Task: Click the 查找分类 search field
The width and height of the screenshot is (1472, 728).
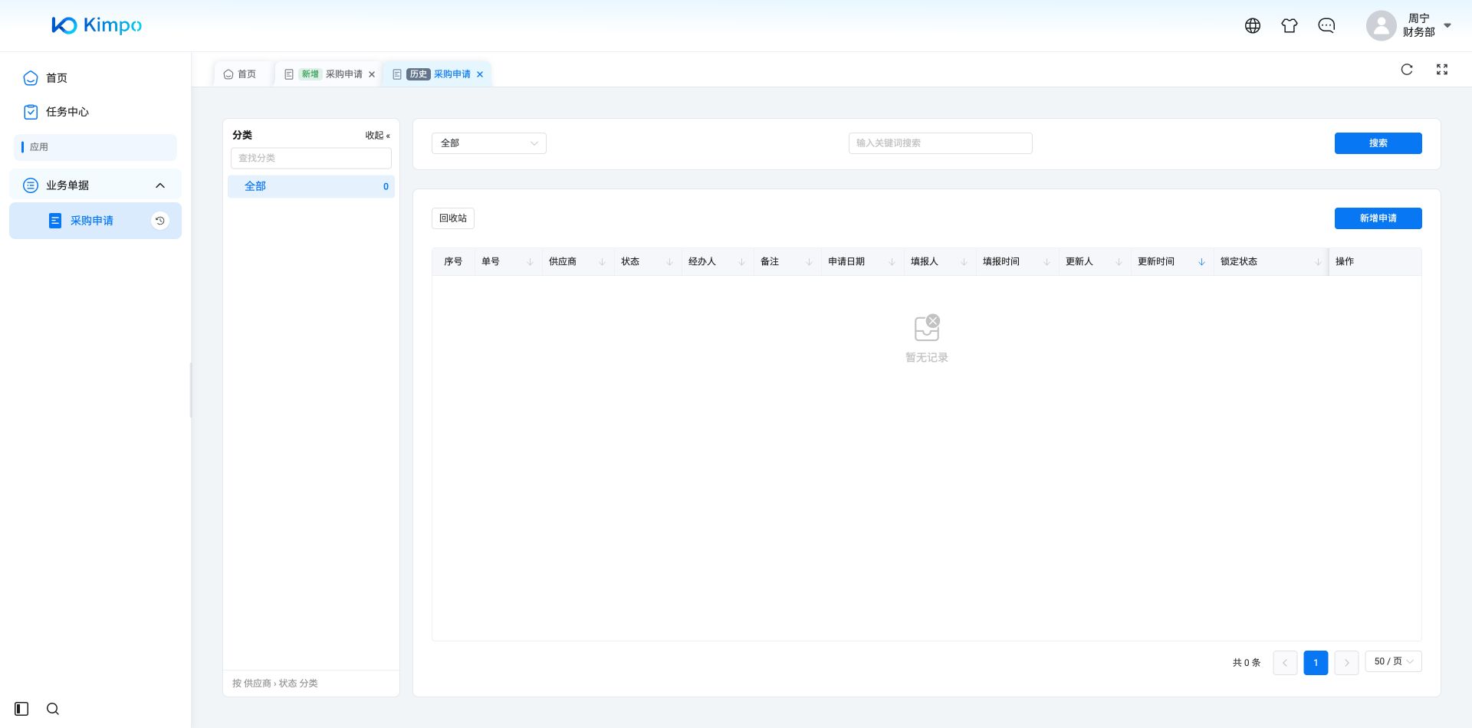Action: point(311,158)
